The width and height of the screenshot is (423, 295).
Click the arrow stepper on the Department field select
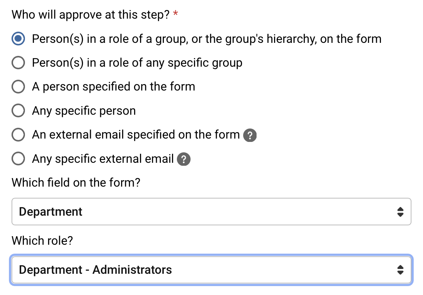(400, 212)
